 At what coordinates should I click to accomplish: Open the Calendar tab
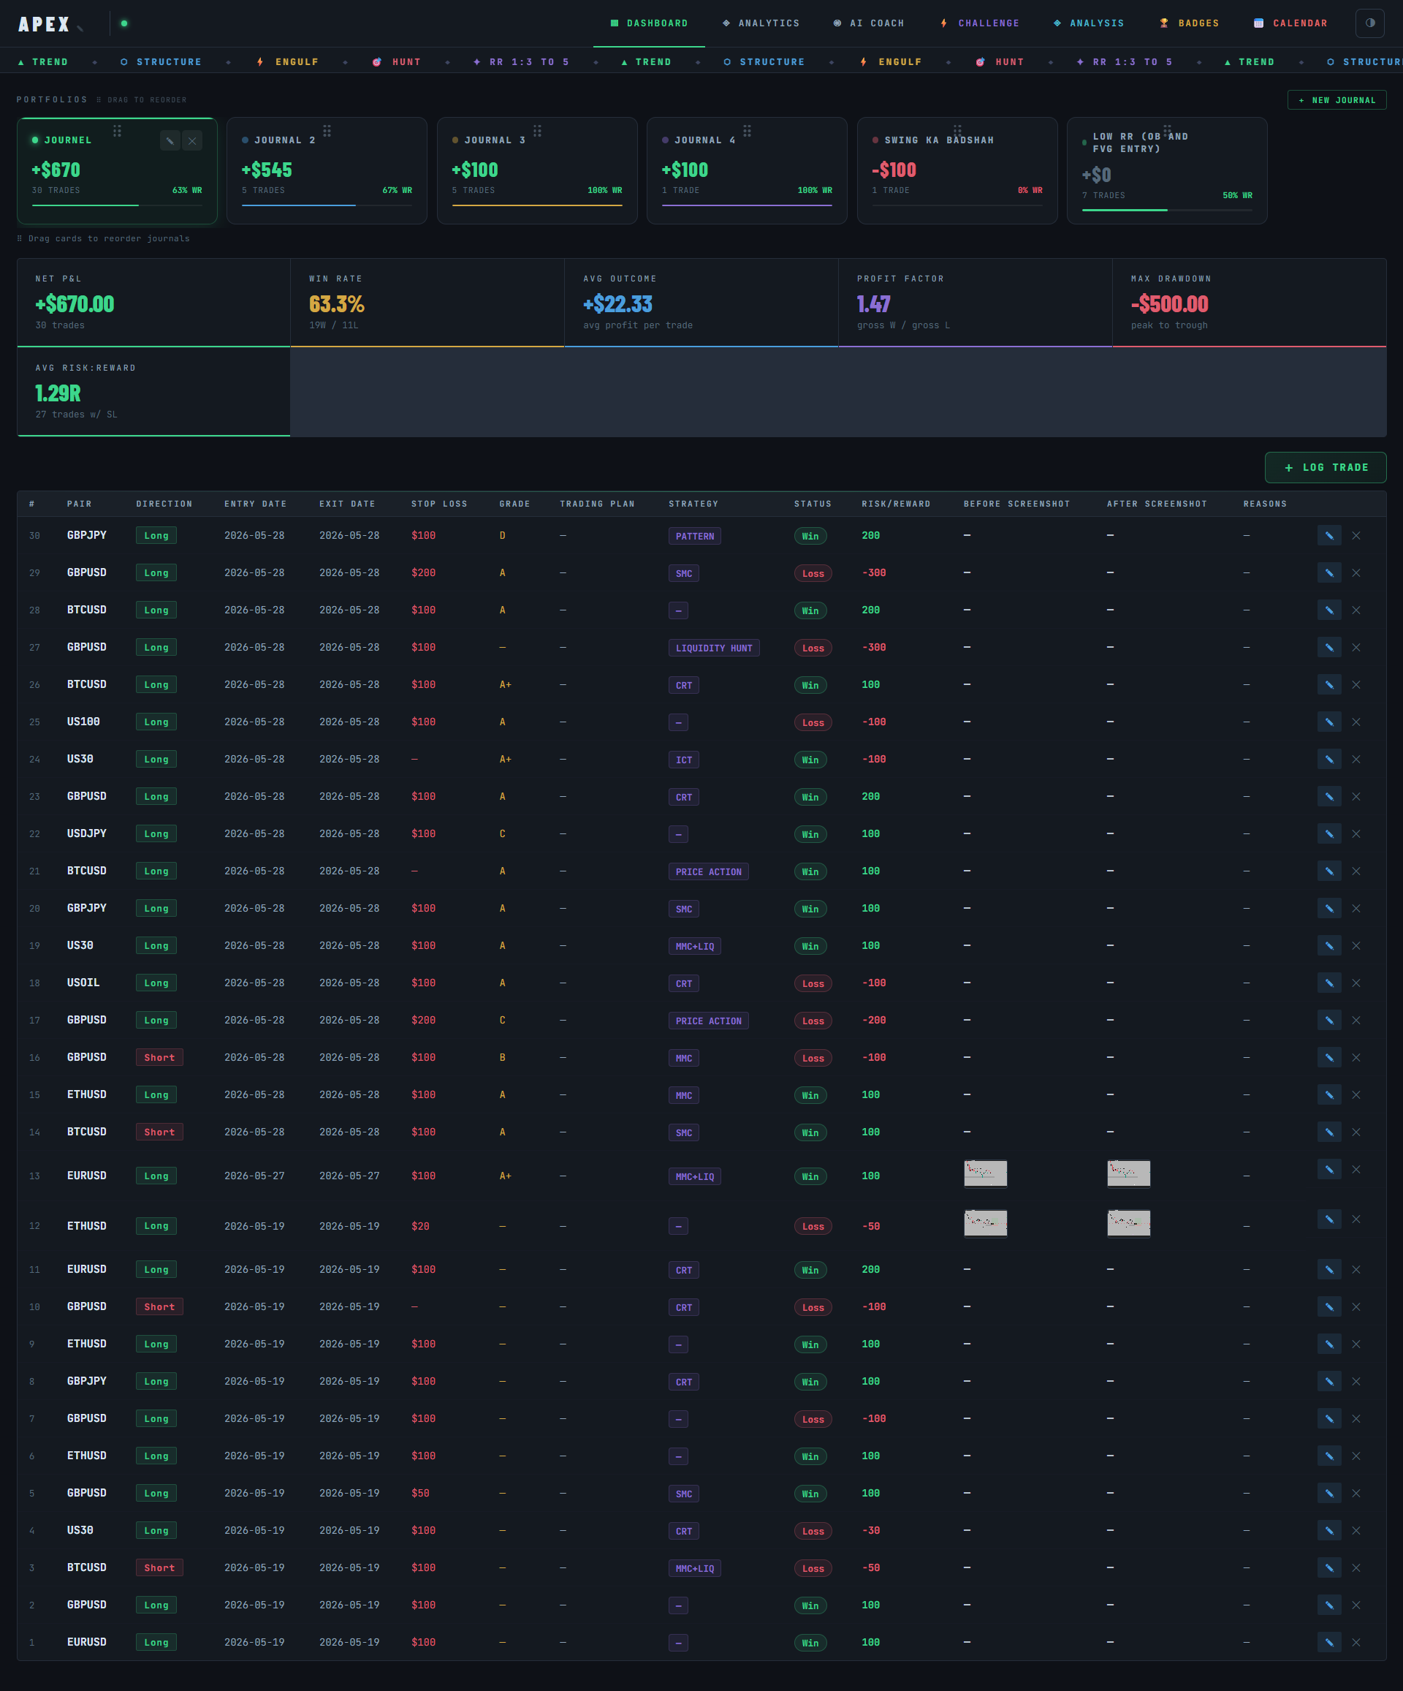tap(1290, 23)
